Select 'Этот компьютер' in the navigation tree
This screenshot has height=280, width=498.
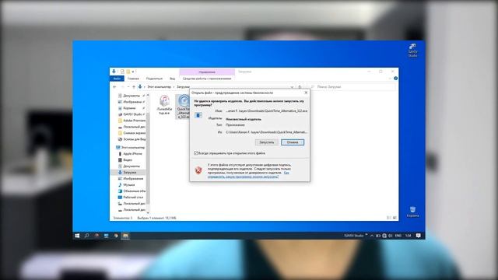click(x=130, y=147)
